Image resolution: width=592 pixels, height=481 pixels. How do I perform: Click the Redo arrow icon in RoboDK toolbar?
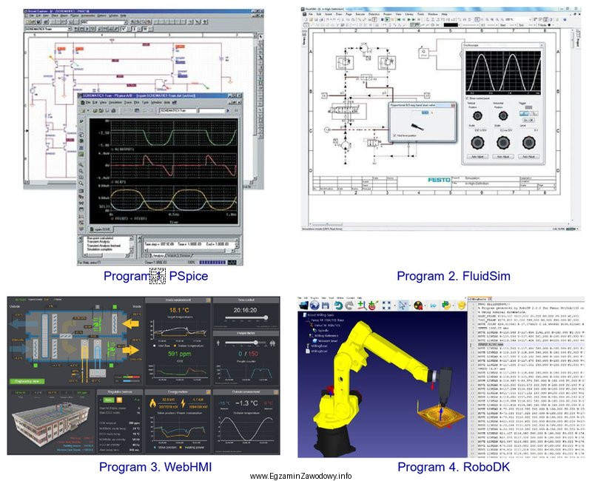[349, 305]
